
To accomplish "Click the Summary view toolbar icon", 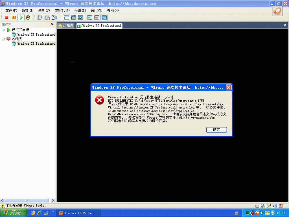I will point(97,18).
